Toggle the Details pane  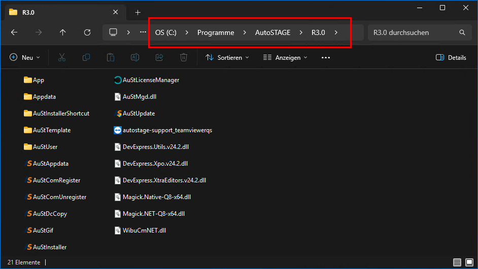pos(451,58)
